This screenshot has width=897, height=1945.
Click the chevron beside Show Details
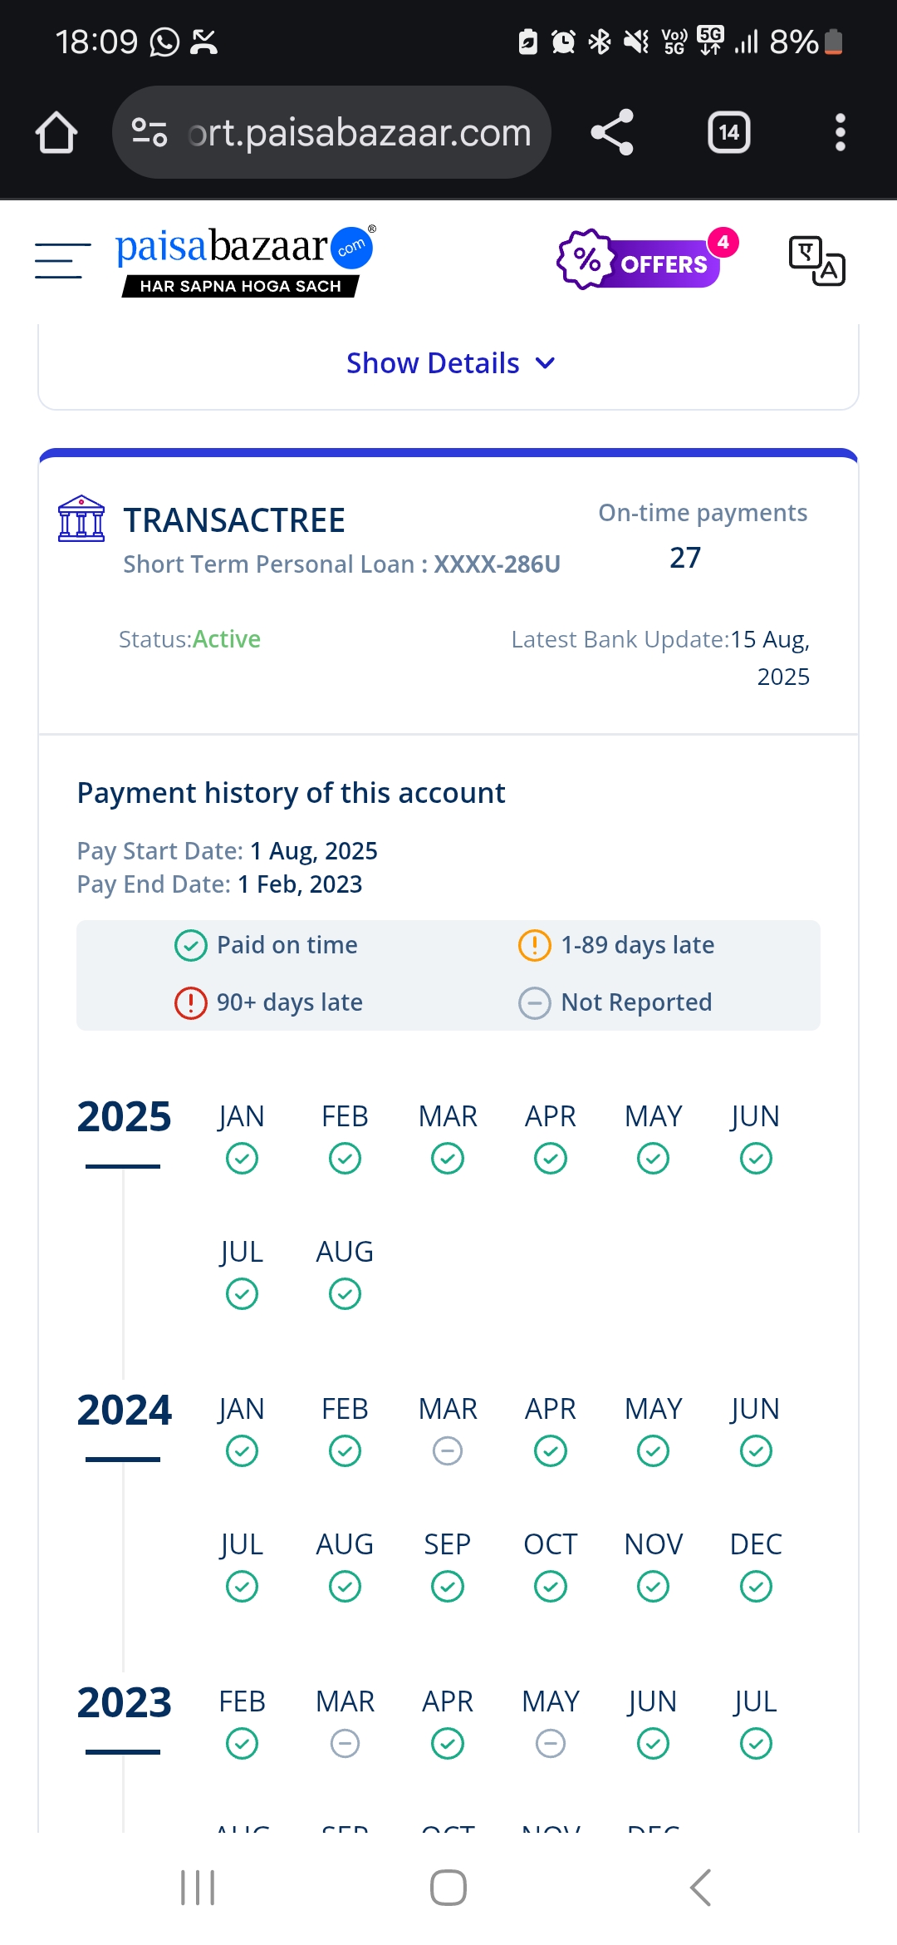546,363
